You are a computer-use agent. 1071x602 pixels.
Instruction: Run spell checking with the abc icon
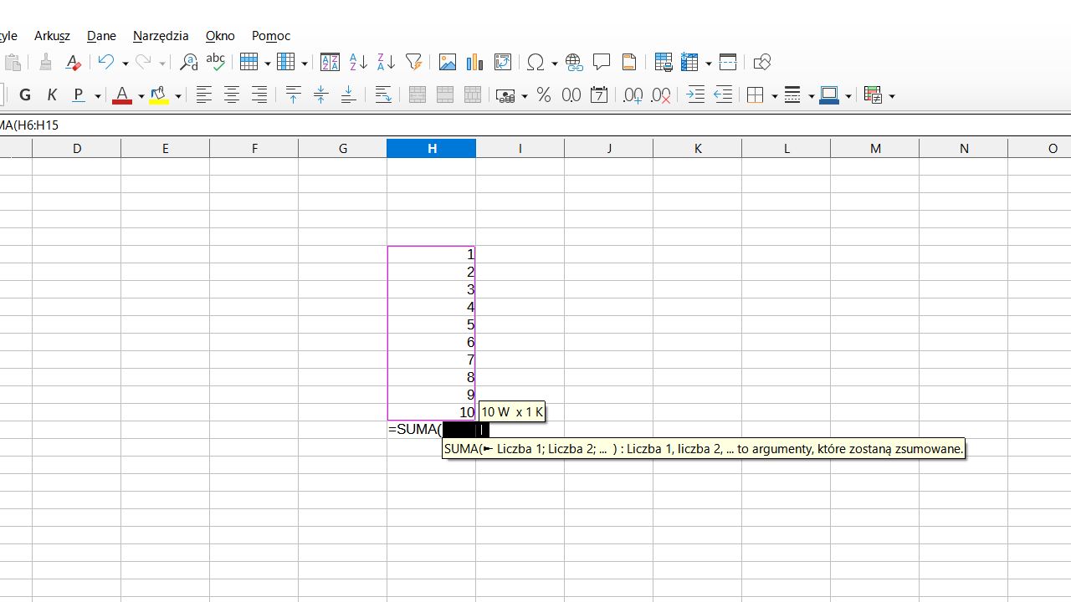coord(215,62)
